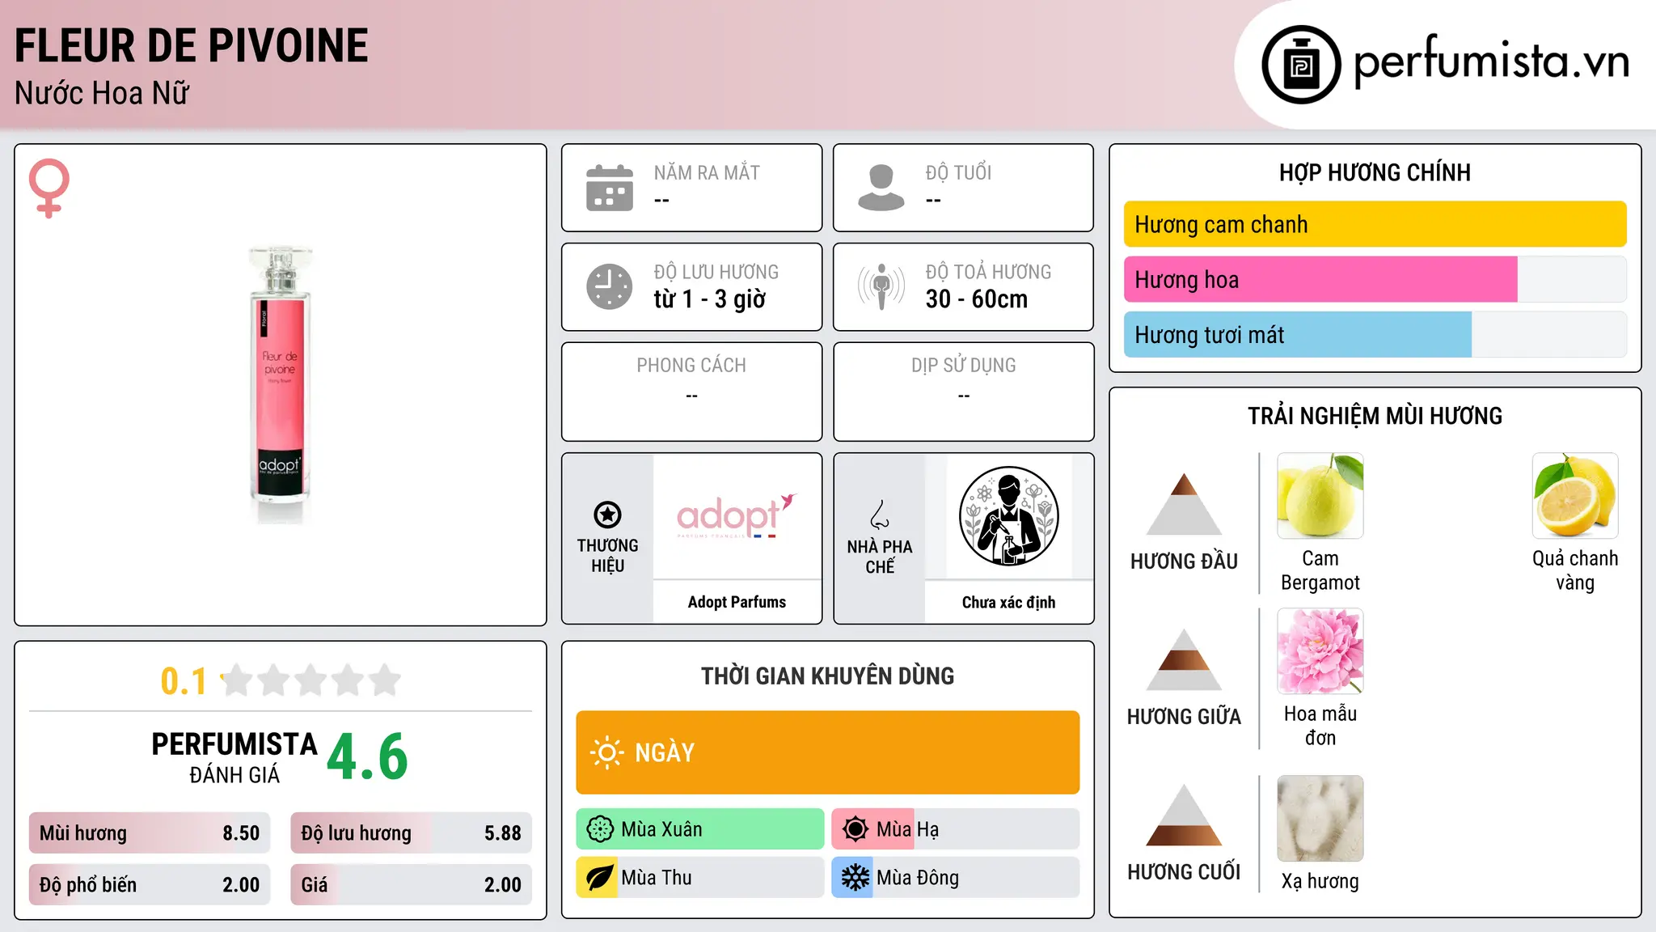Click the perfumer illustration above Chưa xác định
Image resolution: width=1656 pixels, height=932 pixels.
(x=1008, y=516)
